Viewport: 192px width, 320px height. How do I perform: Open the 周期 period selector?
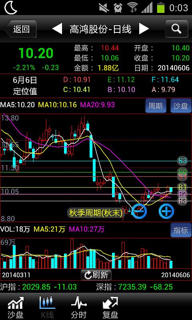[x=156, y=106]
